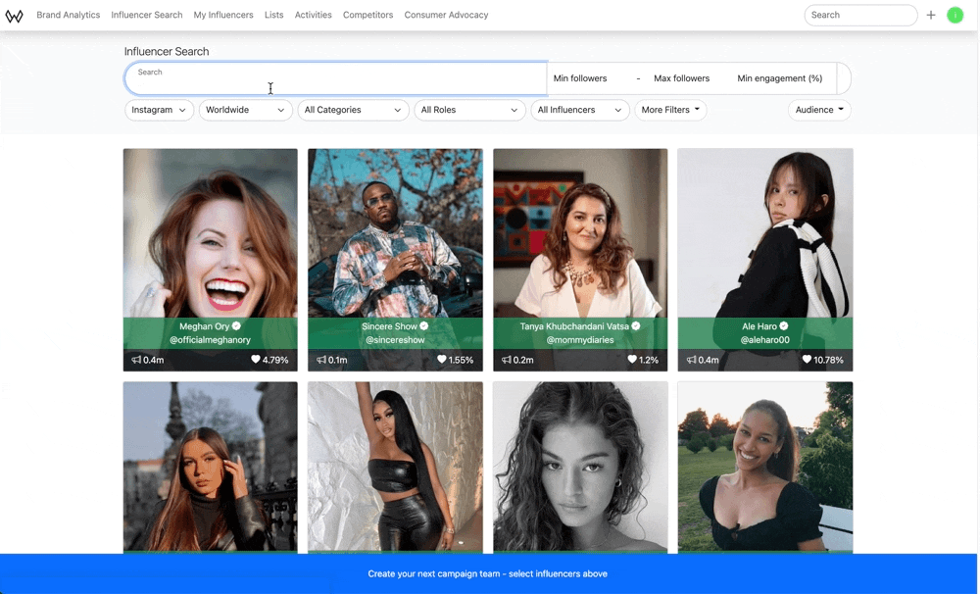Click the 0.1m reach value
The width and height of the screenshot is (980, 594).
click(x=337, y=360)
